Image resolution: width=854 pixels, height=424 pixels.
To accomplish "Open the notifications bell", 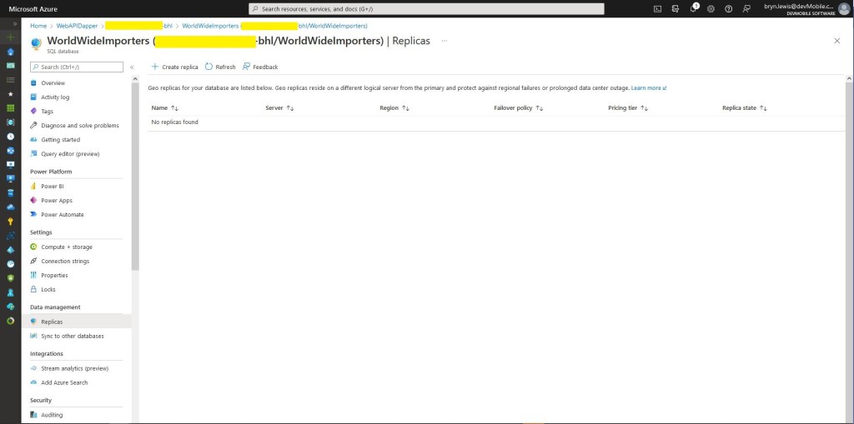I will click(693, 8).
